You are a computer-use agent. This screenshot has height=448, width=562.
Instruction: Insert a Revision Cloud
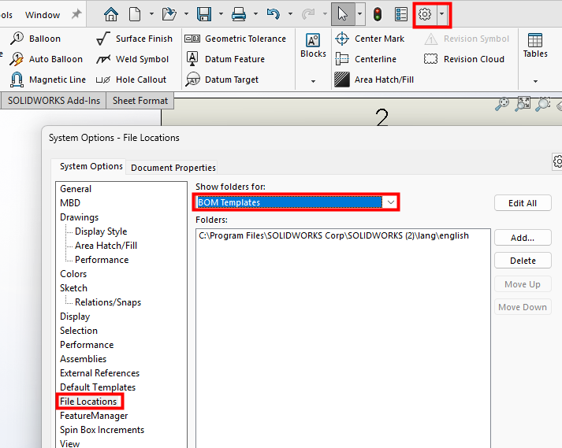click(464, 59)
